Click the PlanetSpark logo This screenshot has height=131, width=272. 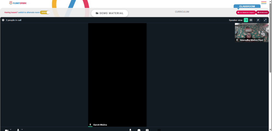pos(18,3)
